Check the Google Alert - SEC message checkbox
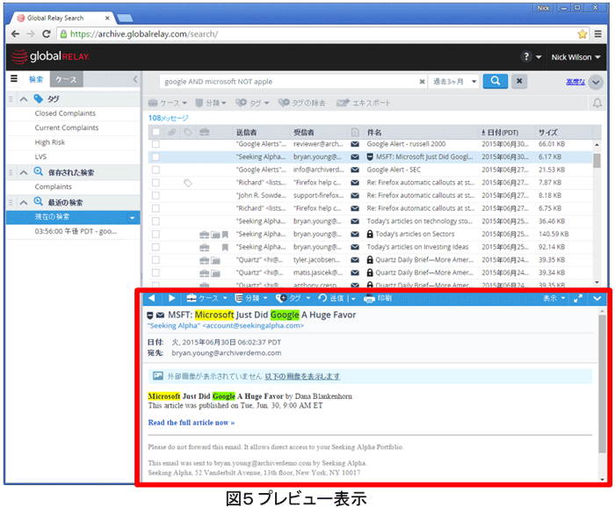Image resolution: width=615 pixels, height=508 pixels. coord(156,170)
